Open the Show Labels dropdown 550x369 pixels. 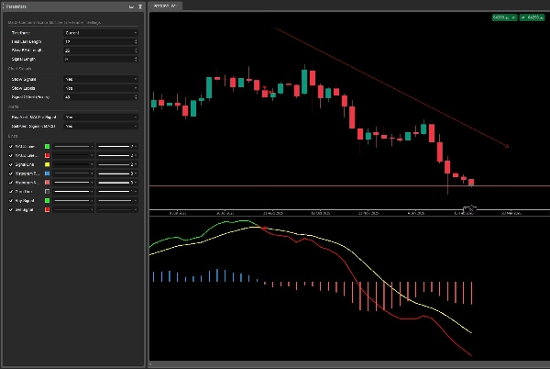coord(101,88)
